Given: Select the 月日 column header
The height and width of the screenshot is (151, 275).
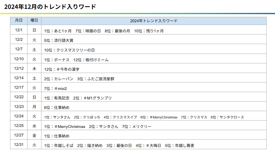Looking at the screenshot, I should (x=19, y=21).
